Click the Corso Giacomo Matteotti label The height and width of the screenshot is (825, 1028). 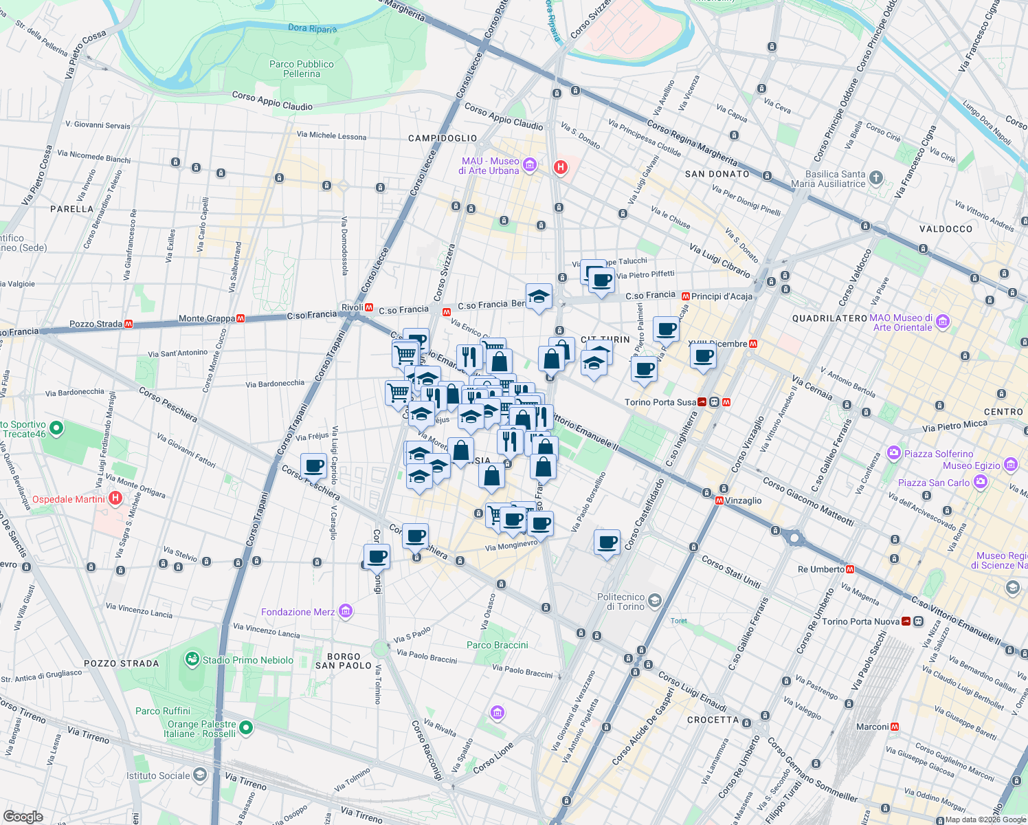(x=808, y=502)
